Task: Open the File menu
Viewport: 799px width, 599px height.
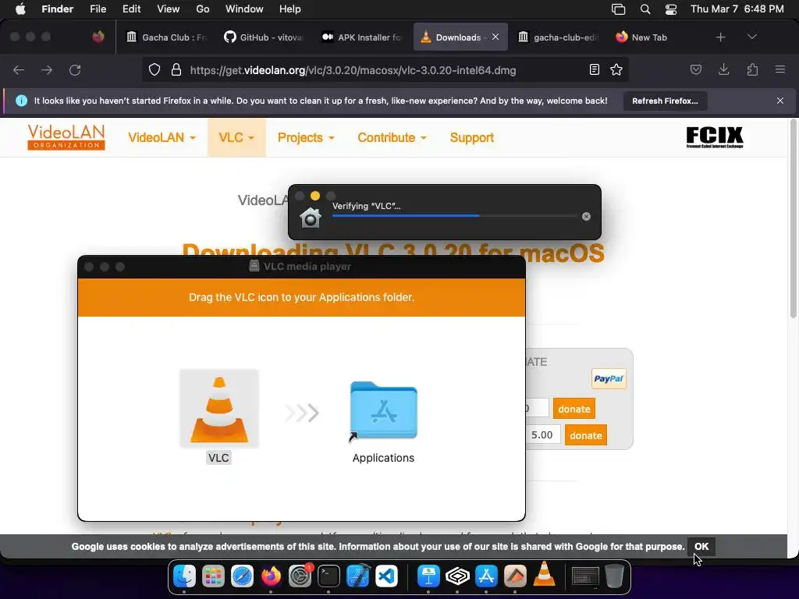Action: point(98,9)
